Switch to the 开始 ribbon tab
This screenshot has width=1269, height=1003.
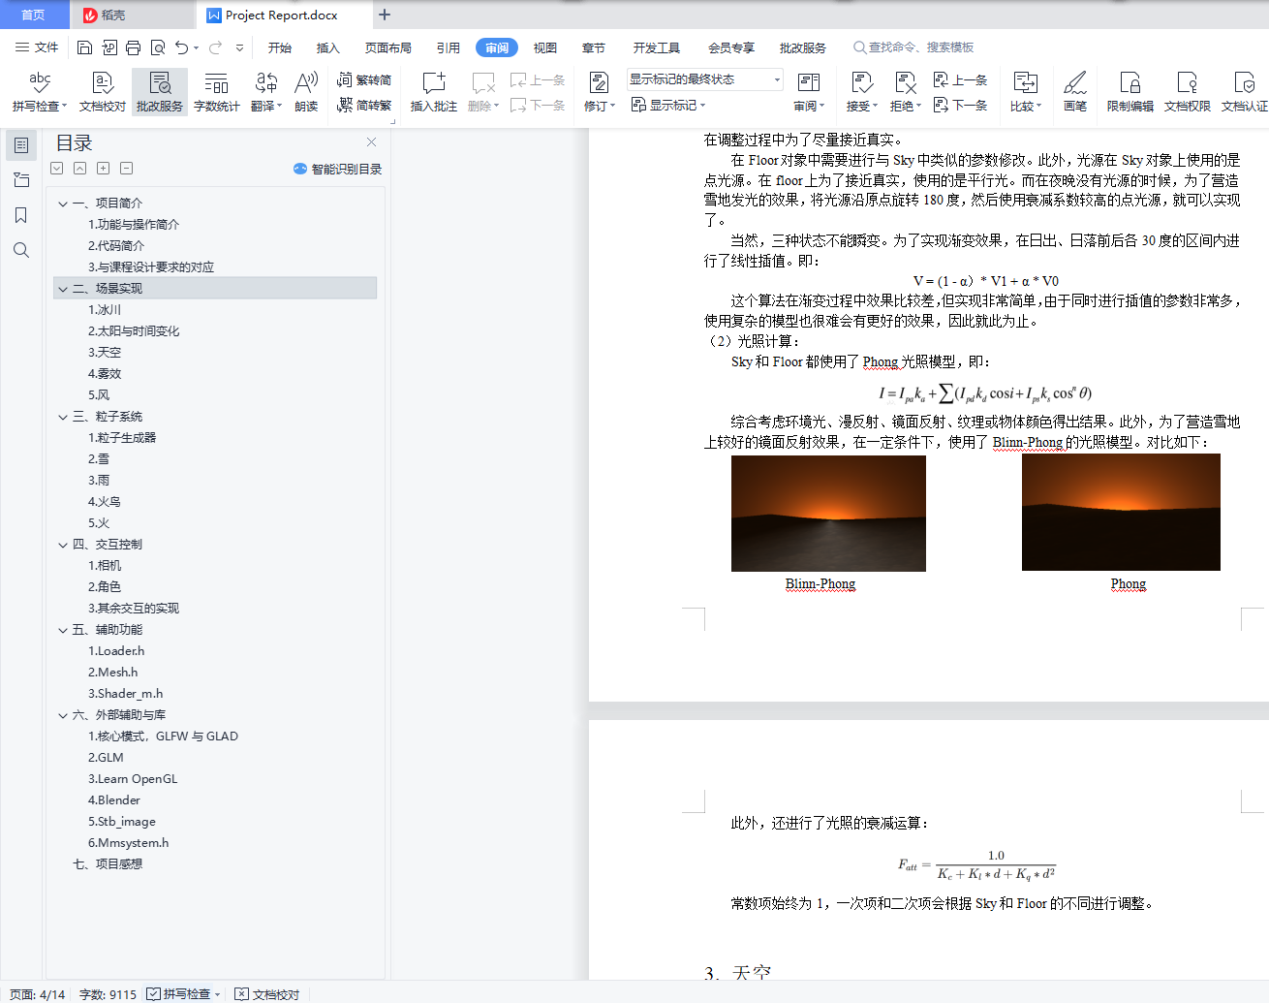click(280, 47)
